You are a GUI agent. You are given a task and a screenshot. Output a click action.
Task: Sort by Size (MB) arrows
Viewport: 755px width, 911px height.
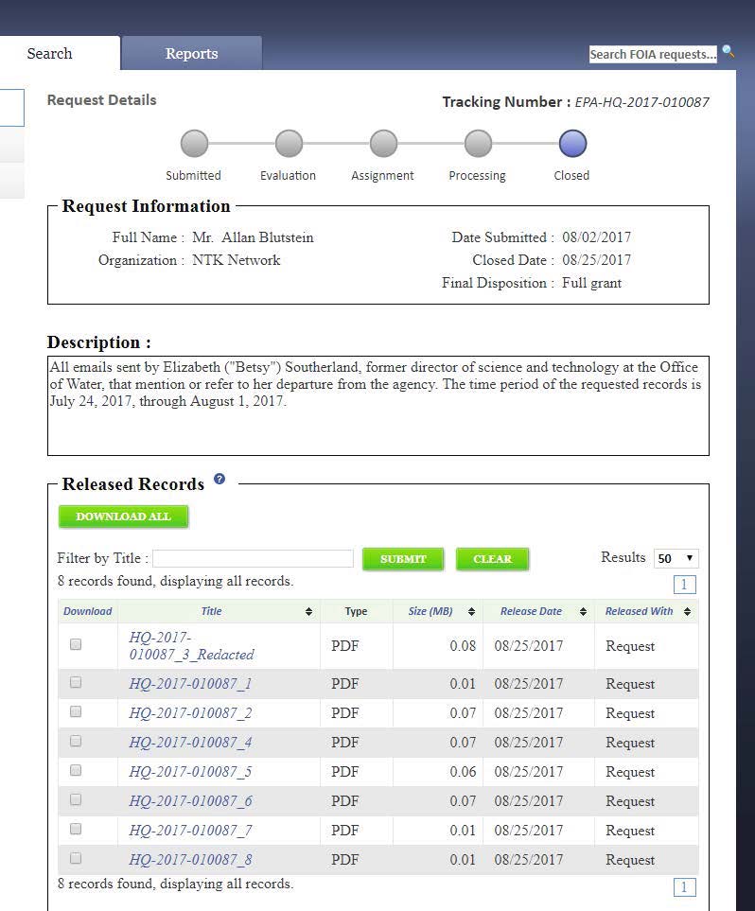click(x=471, y=611)
